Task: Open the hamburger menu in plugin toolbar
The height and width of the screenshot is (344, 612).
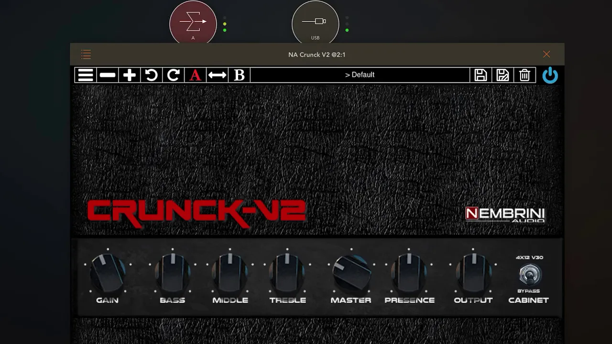Action: pyautogui.click(x=86, y=75)
